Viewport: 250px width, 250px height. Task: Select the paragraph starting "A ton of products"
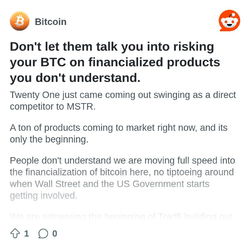[x=119, y=133]
